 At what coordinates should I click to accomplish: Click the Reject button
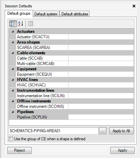click(x=19, y=150)
